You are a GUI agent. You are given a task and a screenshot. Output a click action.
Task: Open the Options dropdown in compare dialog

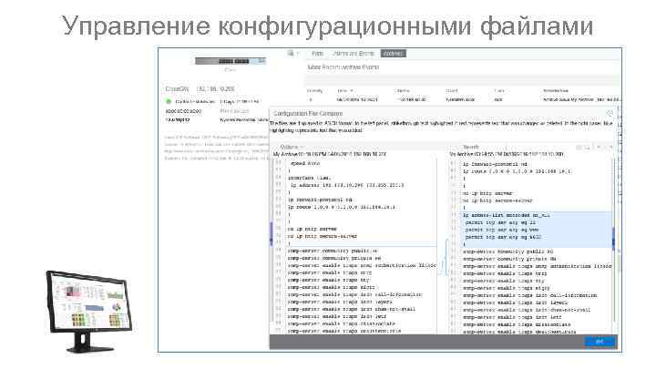pyautogui.click(x=291, y=147)
